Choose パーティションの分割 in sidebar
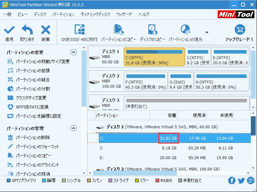The height and width of the screenshot is (192, 257). click(29, 89)
